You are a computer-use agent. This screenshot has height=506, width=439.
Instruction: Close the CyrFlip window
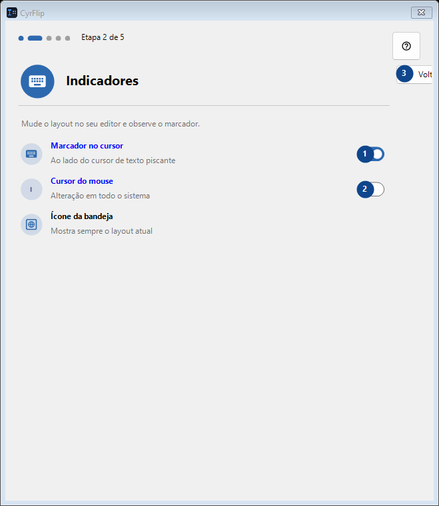[421, 13]
